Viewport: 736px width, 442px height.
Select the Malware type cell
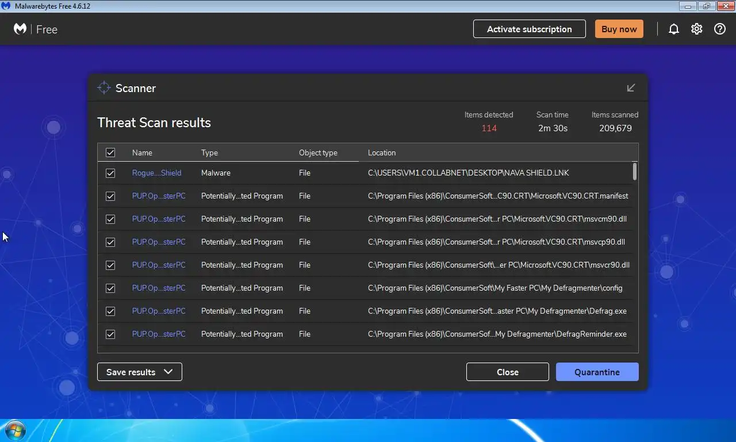[x=216, y=173]
